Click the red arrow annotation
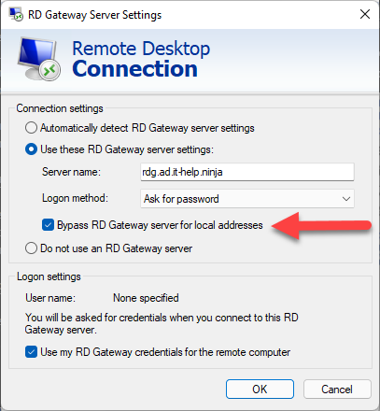The height and width of the screenshot is (411, 380). (321, 226)
